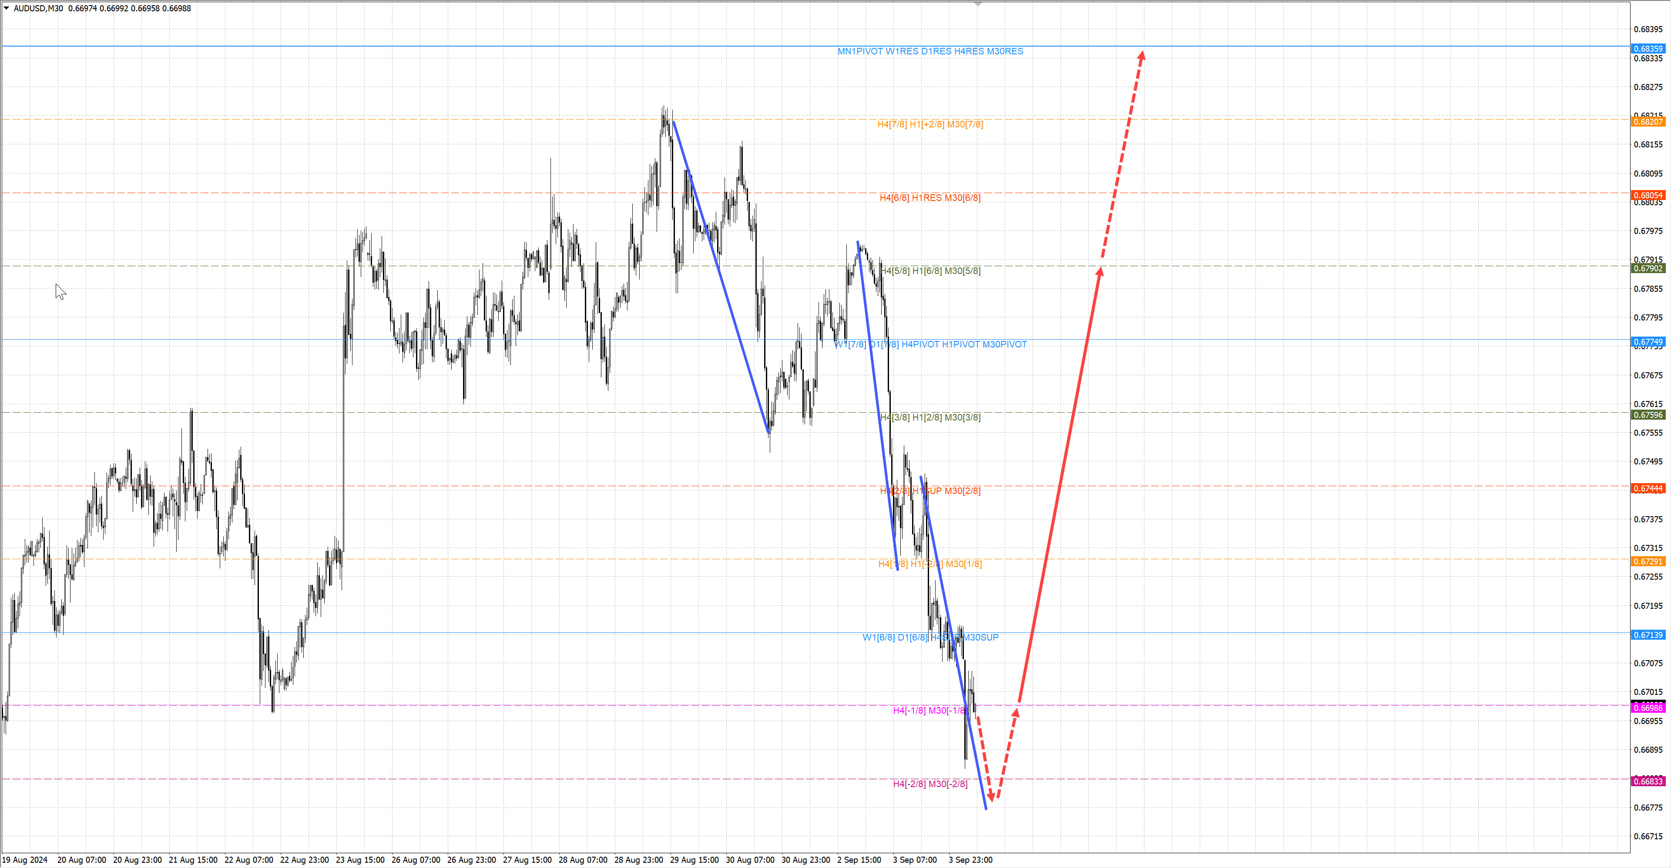Select the 0.66833 crimson price label
Viewport: 1671px width, 868px height.
[1648, 781]
